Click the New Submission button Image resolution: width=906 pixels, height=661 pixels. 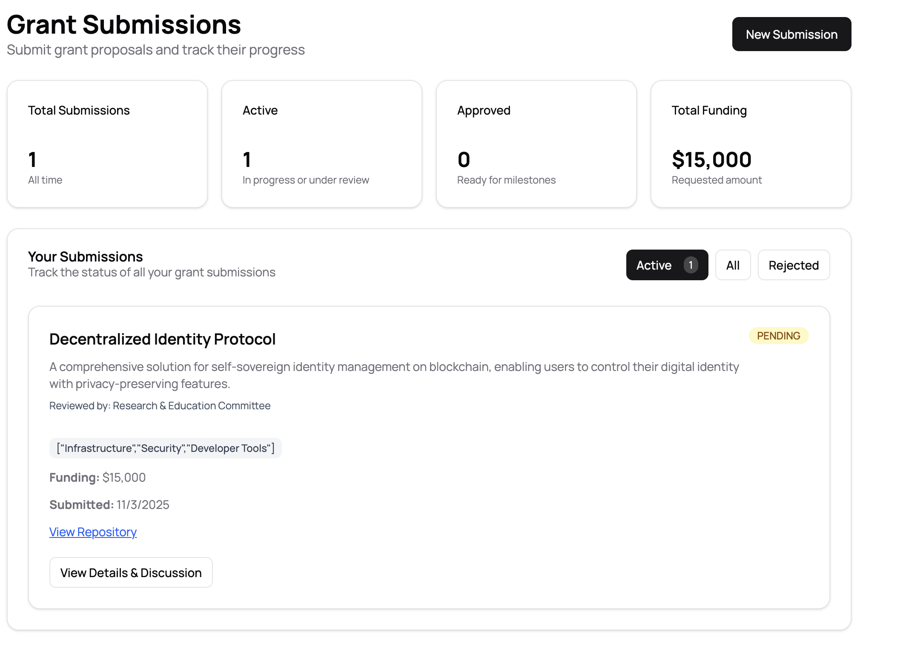(x=791, y=34)
